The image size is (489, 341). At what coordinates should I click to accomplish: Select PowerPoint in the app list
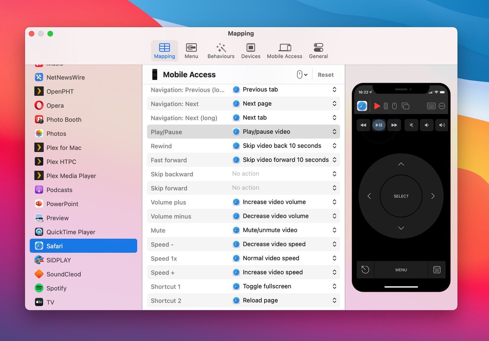(83, 204)
